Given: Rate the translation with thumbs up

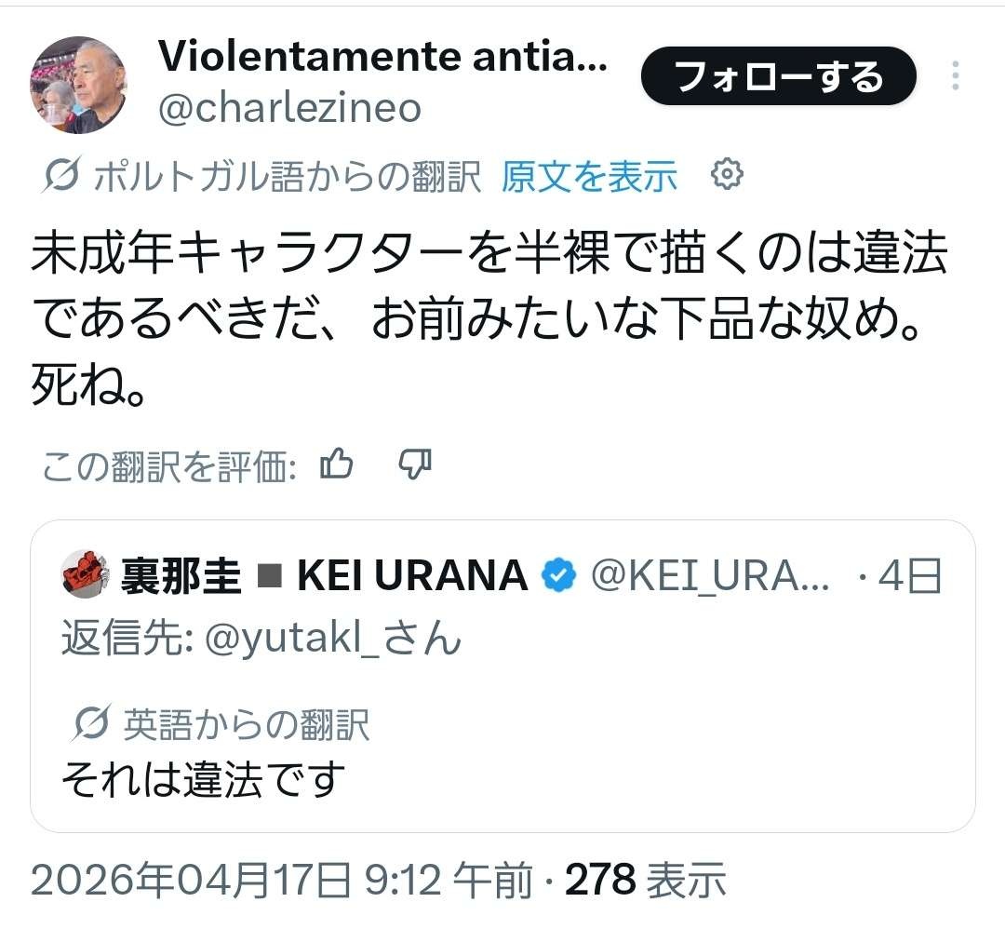Looking at the screenshot, I should coord(336,464).
